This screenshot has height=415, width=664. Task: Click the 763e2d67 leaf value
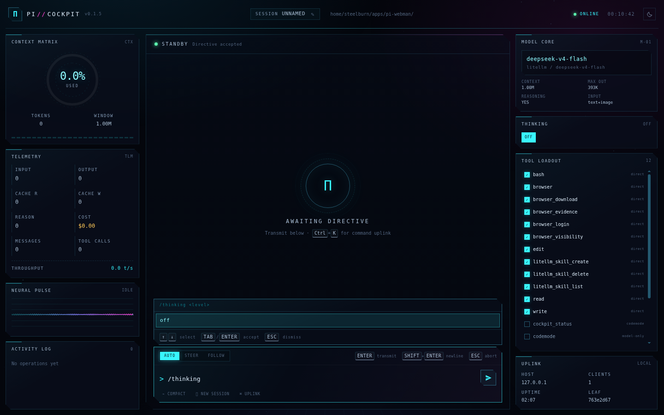[599, 400]
